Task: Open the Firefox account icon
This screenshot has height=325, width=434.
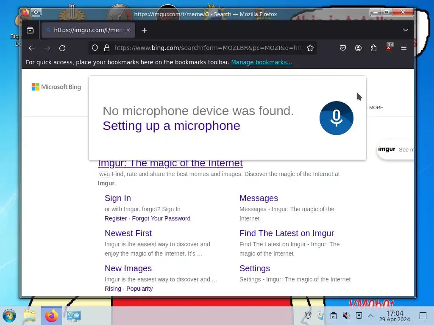Action: pyautogui.click(x=358, y=48)
